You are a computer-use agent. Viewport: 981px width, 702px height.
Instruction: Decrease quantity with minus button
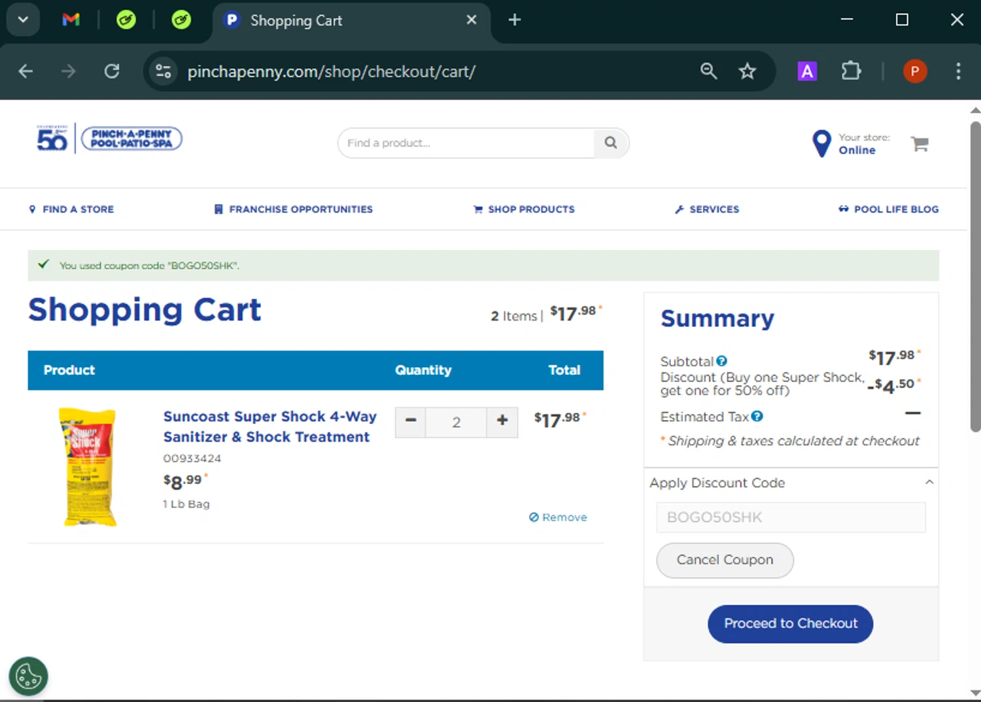coord(411,422)
